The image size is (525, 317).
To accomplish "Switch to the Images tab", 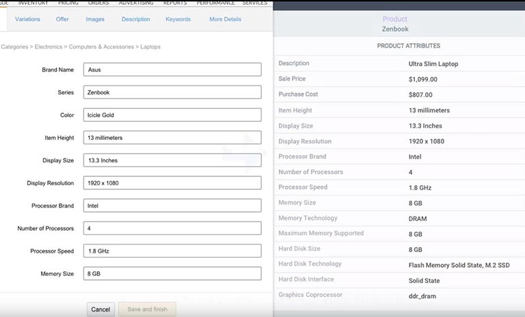I will click(x=95, y=19).
